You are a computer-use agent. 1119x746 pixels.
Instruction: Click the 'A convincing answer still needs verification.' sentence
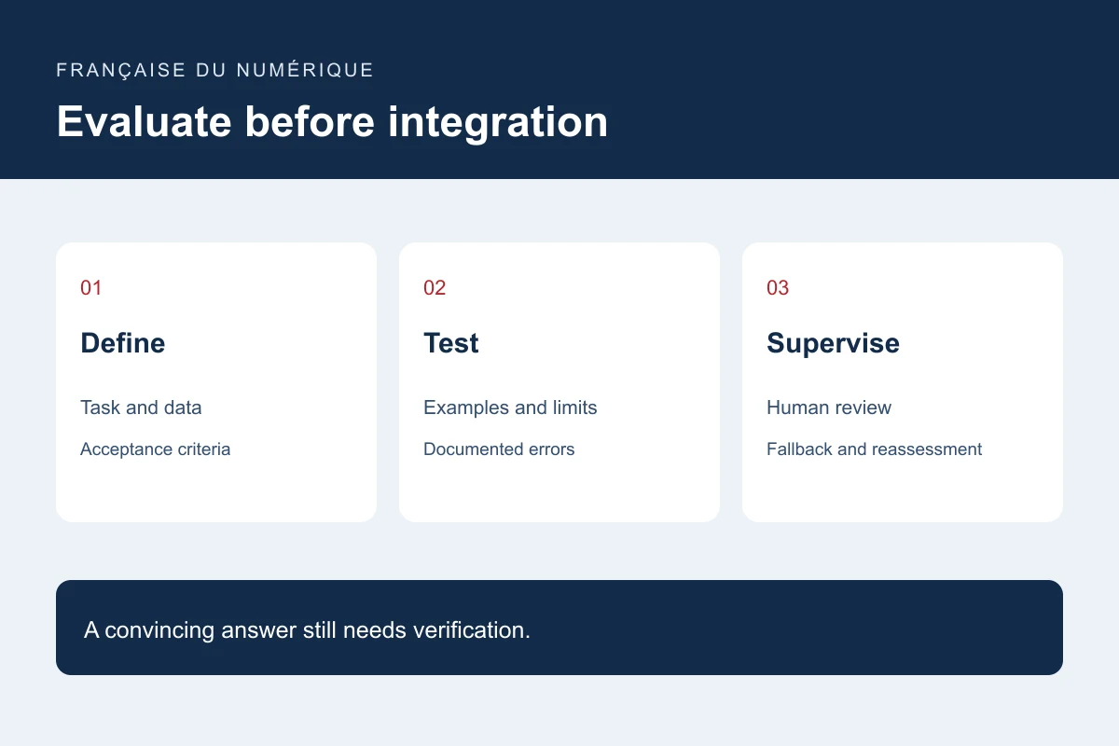coord(307,629)
